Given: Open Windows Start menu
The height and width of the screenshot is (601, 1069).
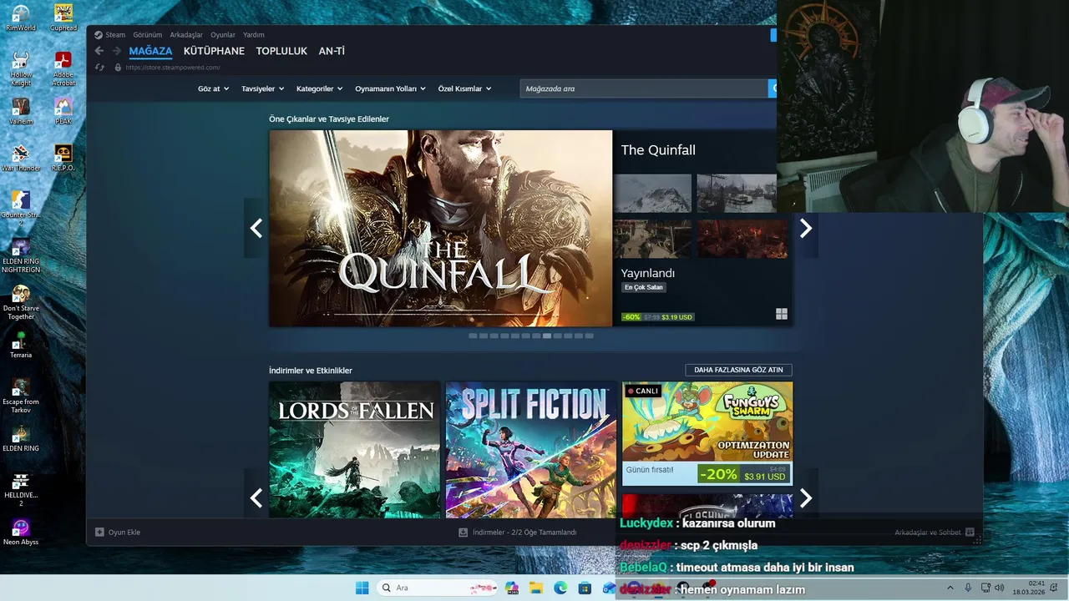Looking at the screenshot, I should (x=362, y=588).
